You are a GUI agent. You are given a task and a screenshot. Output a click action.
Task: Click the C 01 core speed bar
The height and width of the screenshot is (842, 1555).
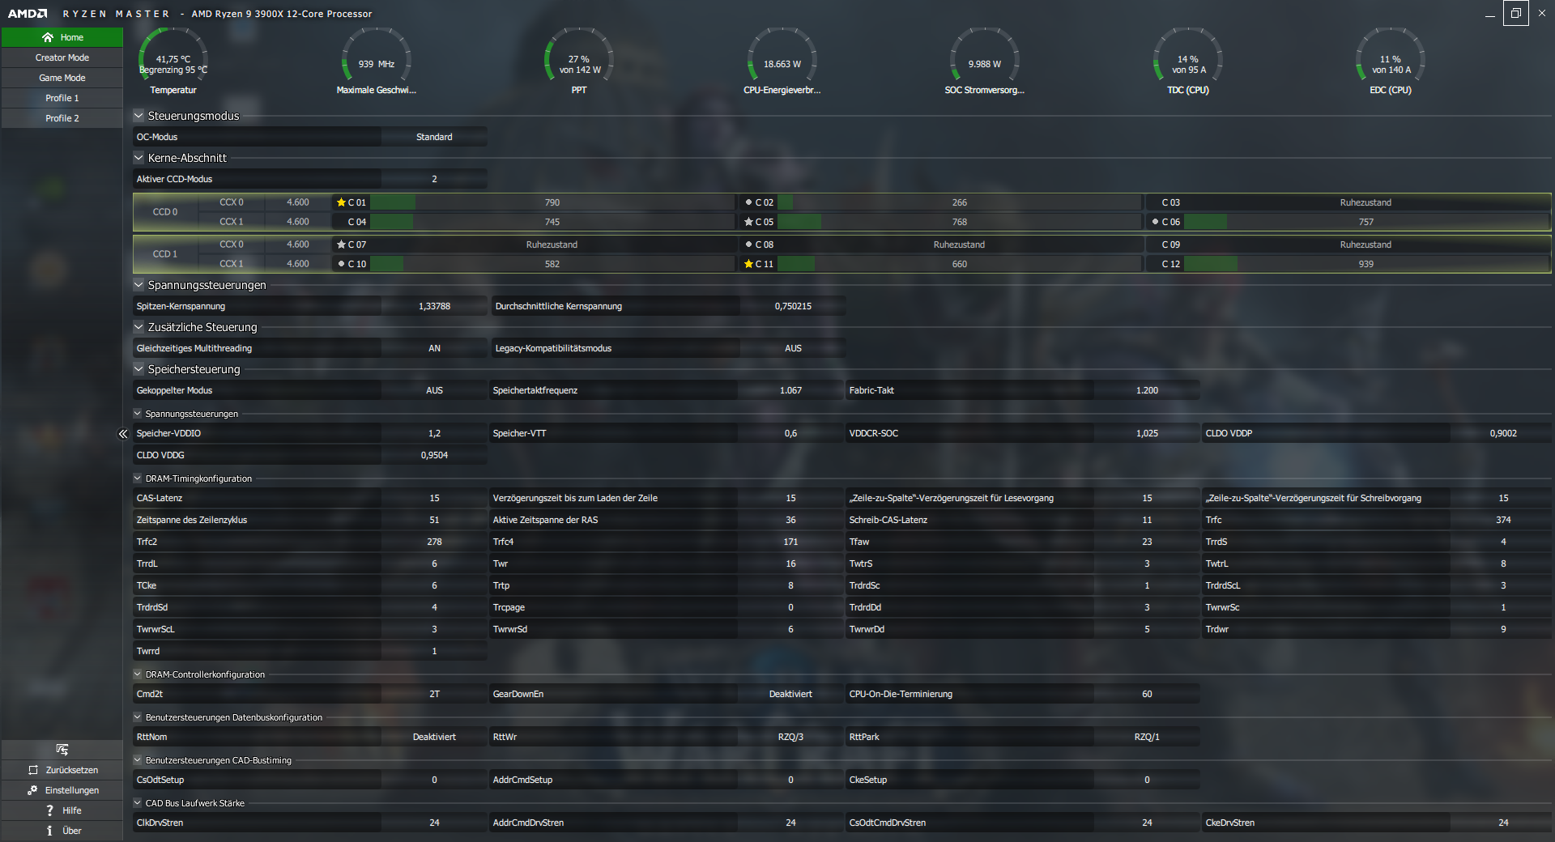tap(552, 202)
